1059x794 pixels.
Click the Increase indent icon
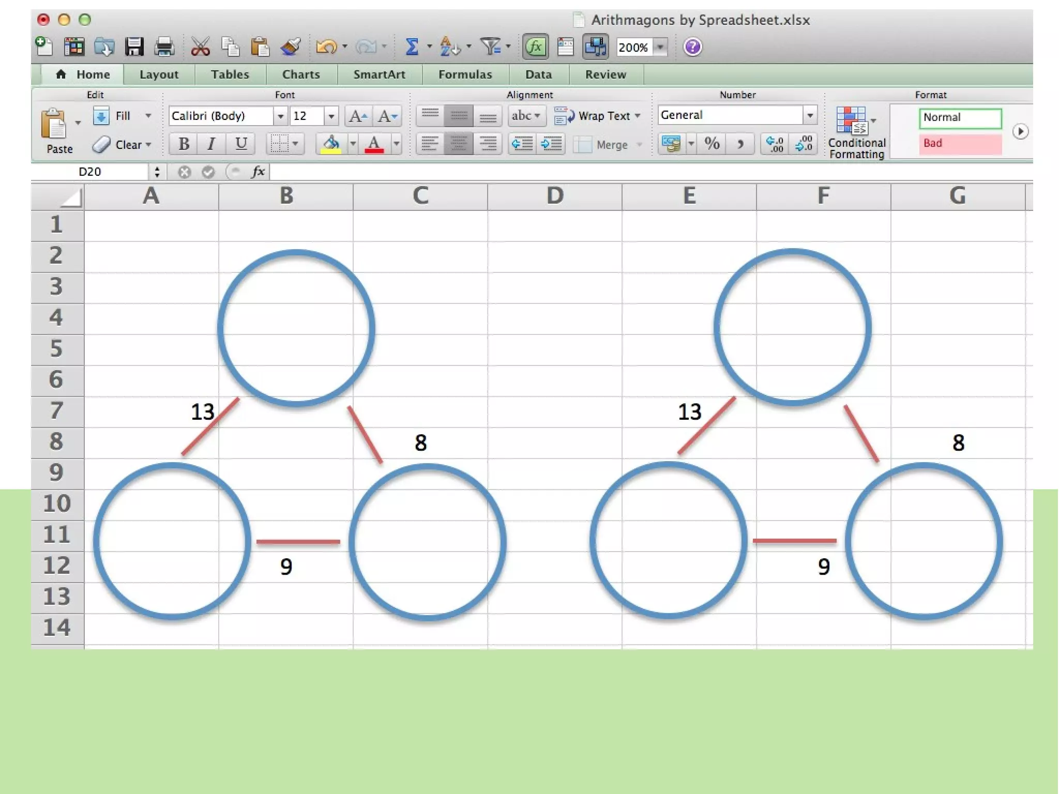click(551, 144)
